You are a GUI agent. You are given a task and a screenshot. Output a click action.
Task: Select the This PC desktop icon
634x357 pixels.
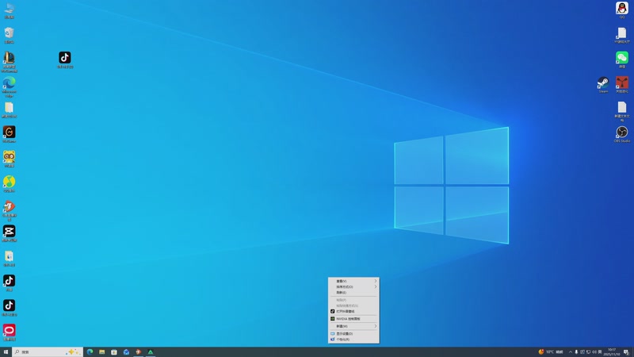(10, 11)
